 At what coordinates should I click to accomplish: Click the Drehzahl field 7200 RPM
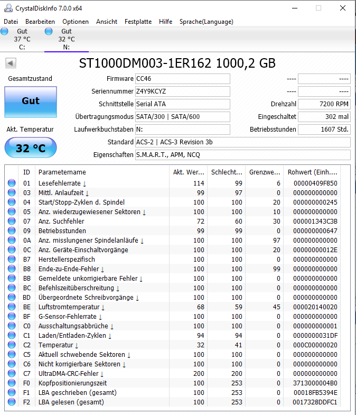[x=324, y=104]
